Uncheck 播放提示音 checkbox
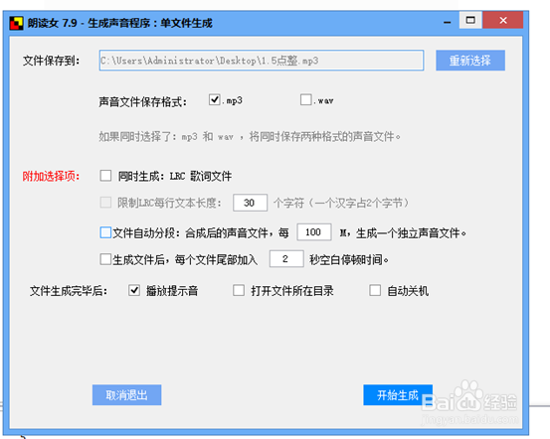The height and width of the screenshot is (439, 550). [134, 290]
